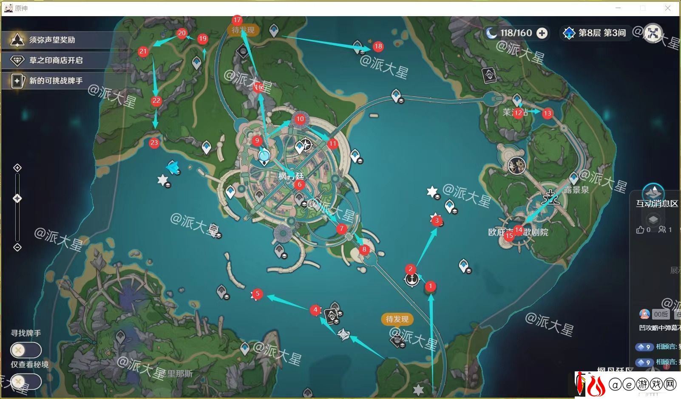
Task: Click the commenter avatar beside 00后 tag
Action: (644, 314)
